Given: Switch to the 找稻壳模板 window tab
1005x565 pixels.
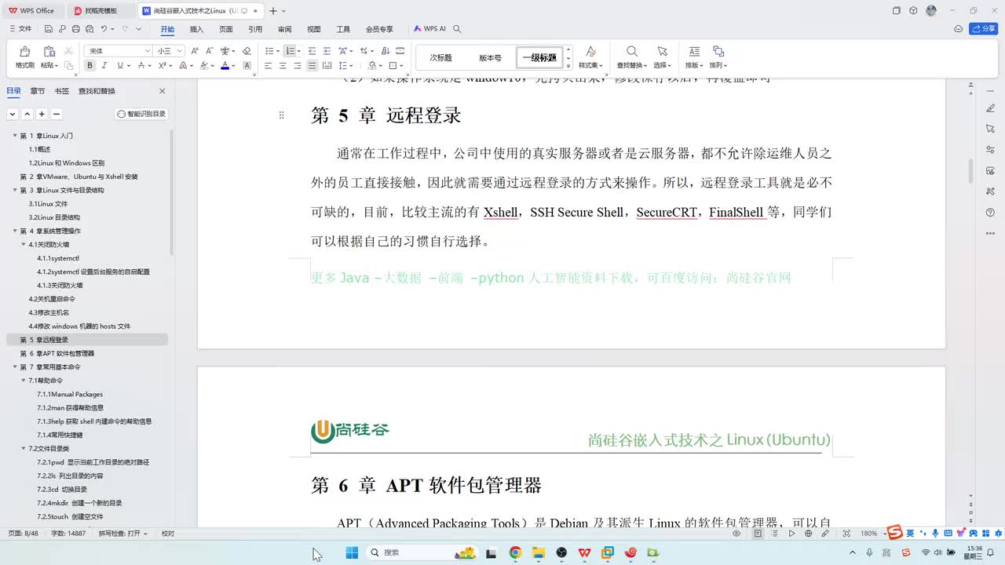Looking at the screenshot, I should coord(100,11).
